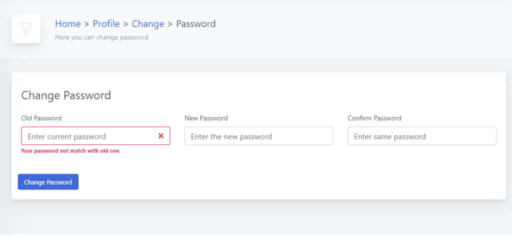Screen dimensions: 512x236
Task: Click the Old Password field label
Action: [41, 118]
